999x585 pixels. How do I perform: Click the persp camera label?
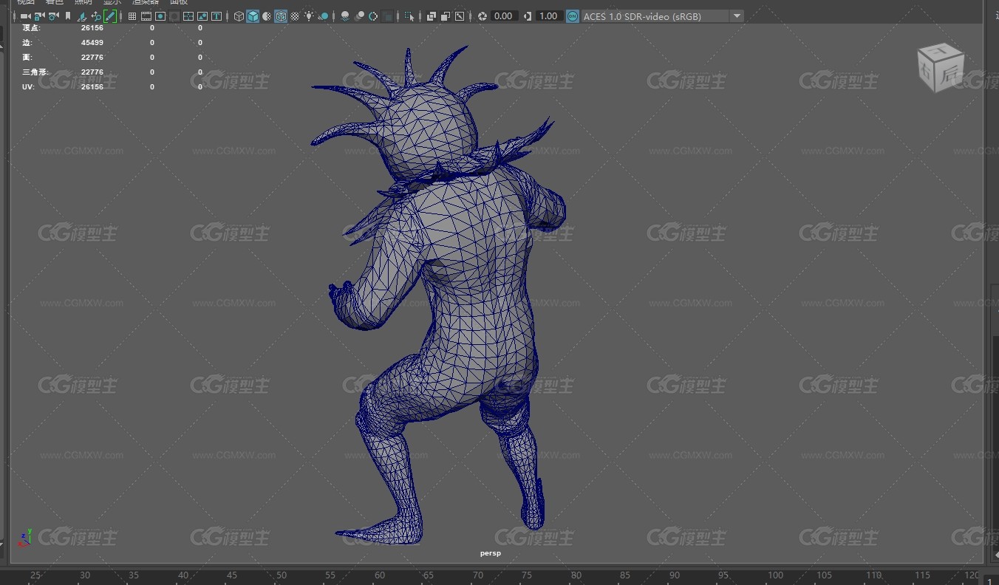491,553
